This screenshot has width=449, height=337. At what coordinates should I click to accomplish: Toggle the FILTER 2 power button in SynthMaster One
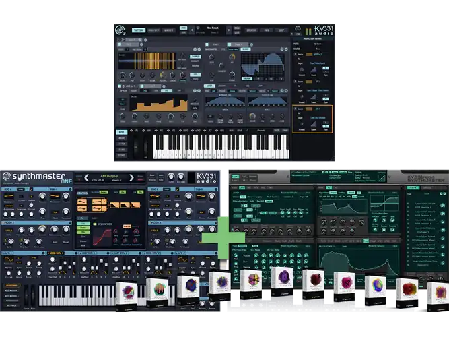point(216,223)
